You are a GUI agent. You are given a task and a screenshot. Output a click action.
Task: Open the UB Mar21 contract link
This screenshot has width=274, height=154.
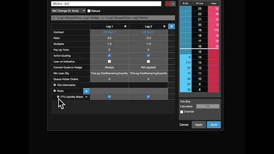click(x=148, y=32)
